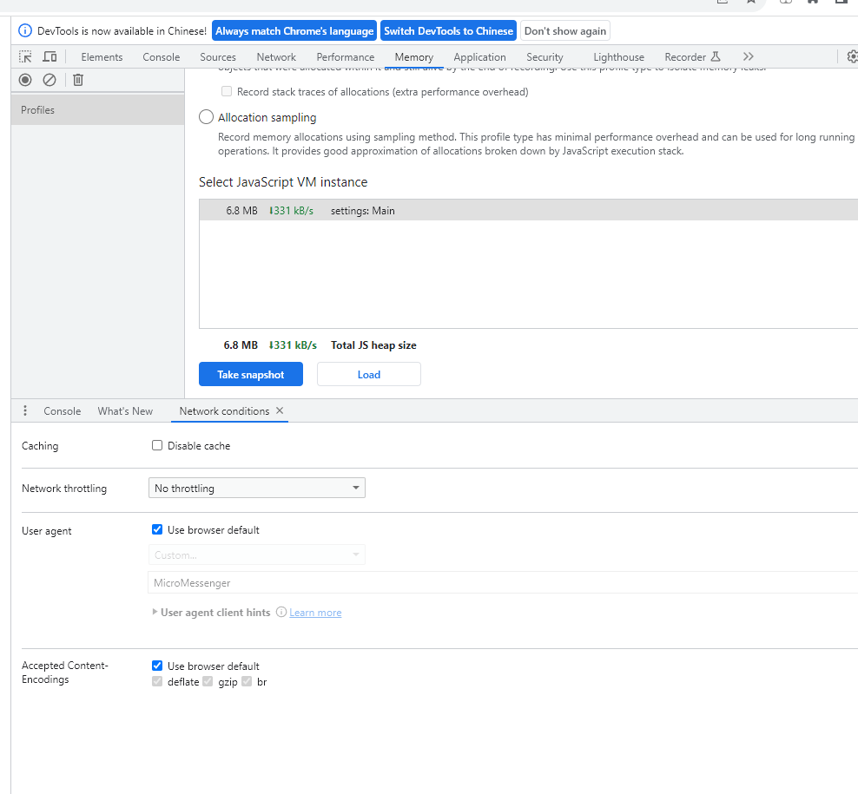Enable the Disable cache checkbox
This screenshot has width=858, height=794.
coord(157,445)
